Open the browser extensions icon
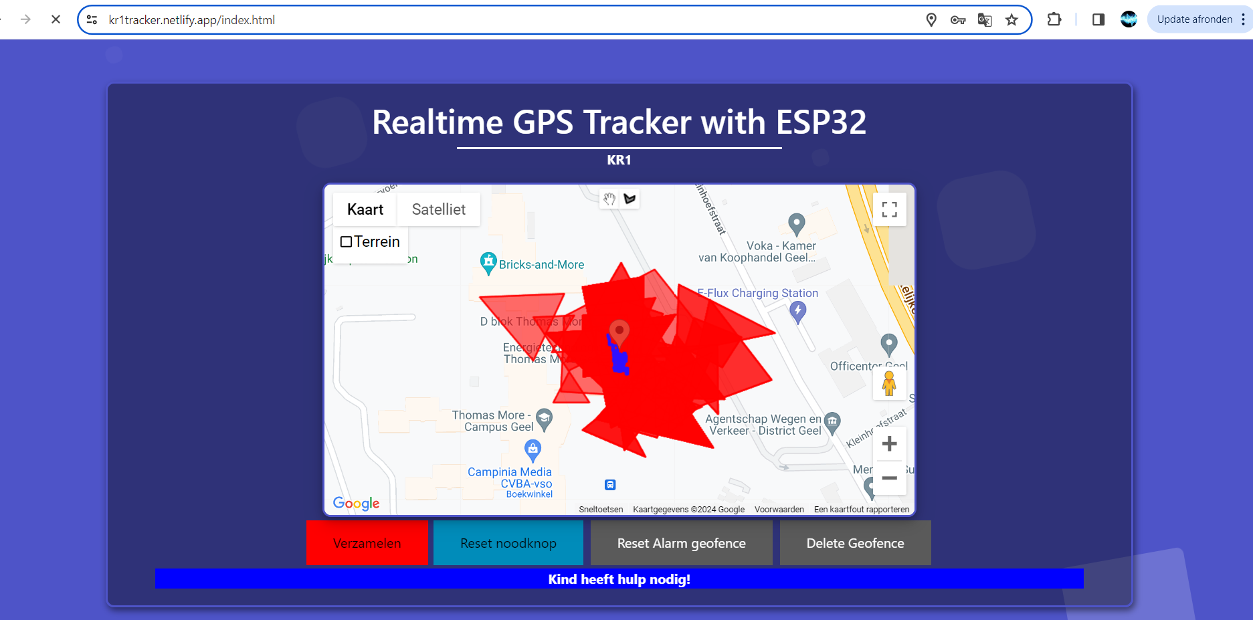The height and width of the screenshot is (620, 1253). coord(1054,20)
